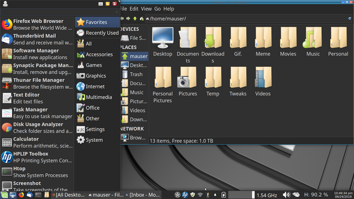Image resolution: width=354 pixels, height=199 pixels.
Task: Open Multimedia category
Action: click(97, 97)
